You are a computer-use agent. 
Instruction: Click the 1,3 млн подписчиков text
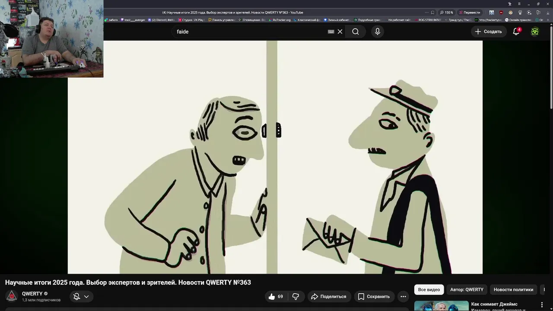(x=41, y=300)
